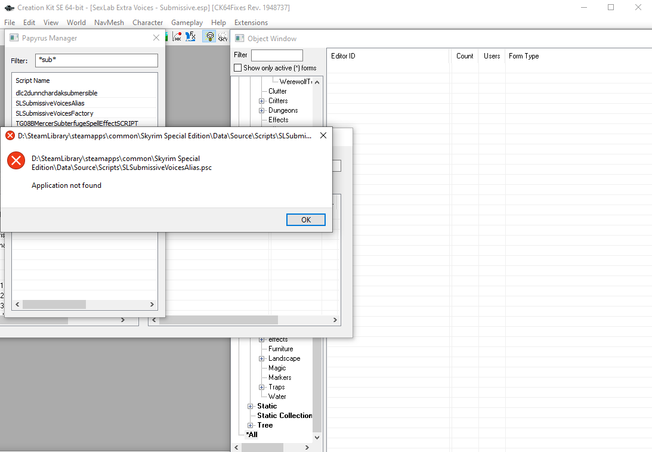Open the Character menu
The image size is (652, 452).
147,23
